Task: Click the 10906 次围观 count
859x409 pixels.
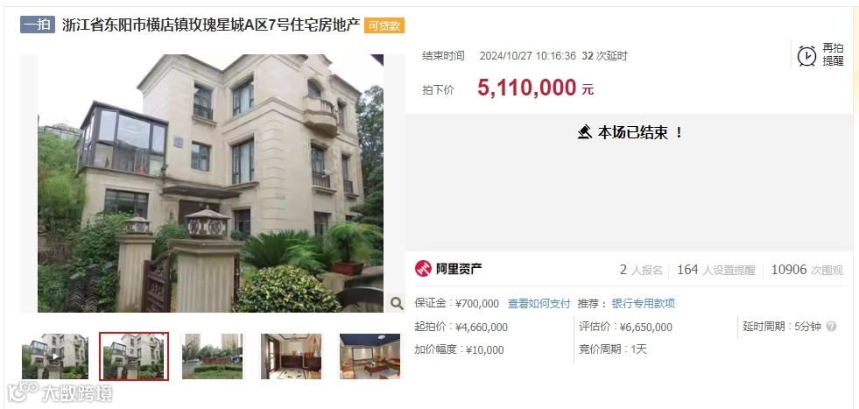Action: click(x=807, y=270)
